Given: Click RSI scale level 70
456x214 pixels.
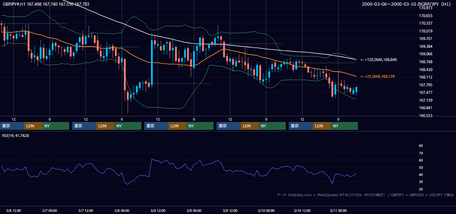Looking at the screenshot, I should pyautogui.click(x=421, y=153).
